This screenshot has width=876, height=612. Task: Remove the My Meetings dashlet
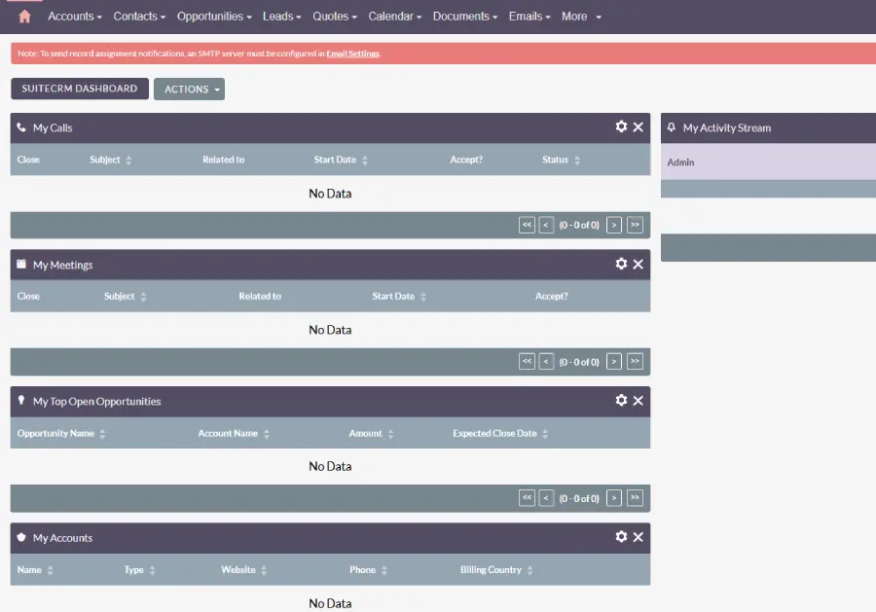coord(639,264)
